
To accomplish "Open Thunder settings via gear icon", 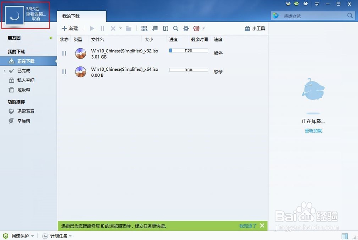I will click(186, 28).
